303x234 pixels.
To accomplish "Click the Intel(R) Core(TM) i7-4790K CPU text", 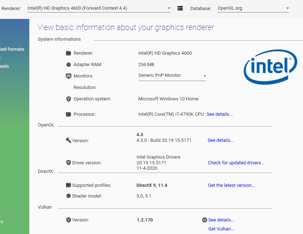I will pyautogui.click(x=171, y=114).
